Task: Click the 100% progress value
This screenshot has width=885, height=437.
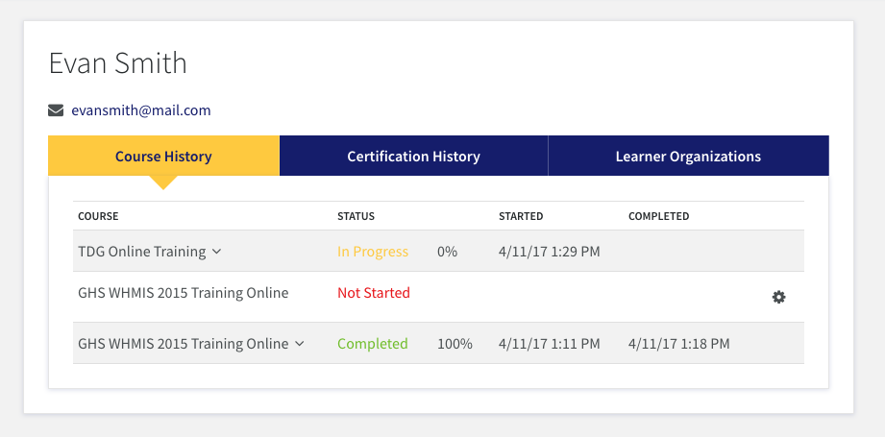Action: 455,344
